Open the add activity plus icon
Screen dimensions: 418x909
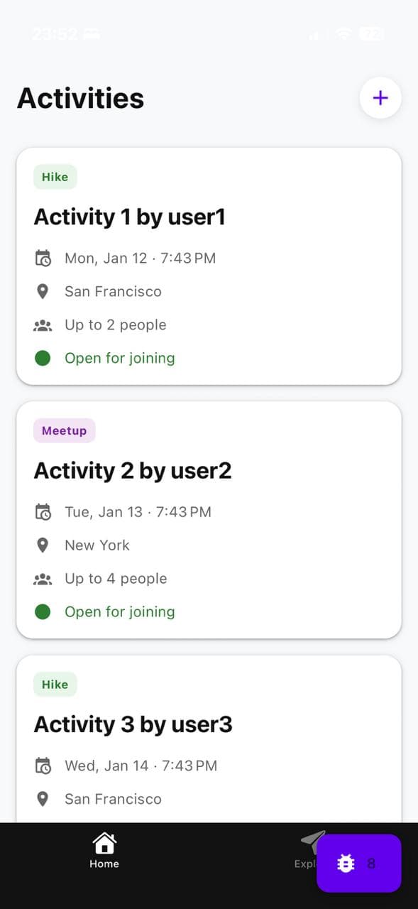(x=380, y=98)
